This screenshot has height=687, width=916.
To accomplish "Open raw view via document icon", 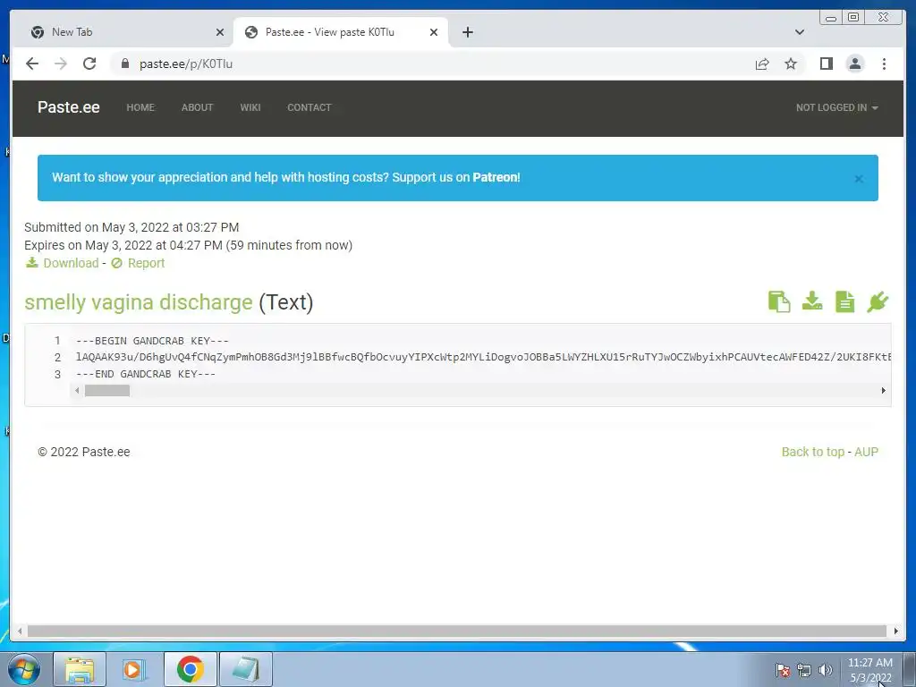I will (x=844, y=301).
